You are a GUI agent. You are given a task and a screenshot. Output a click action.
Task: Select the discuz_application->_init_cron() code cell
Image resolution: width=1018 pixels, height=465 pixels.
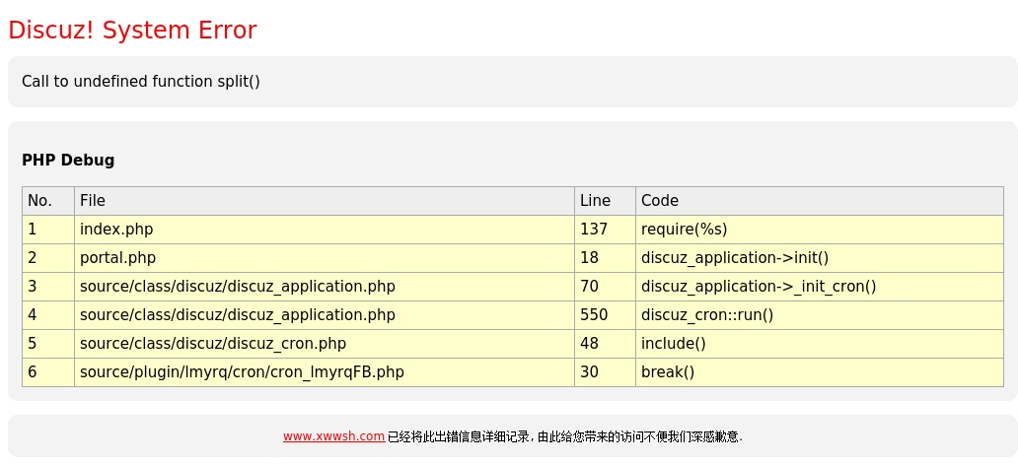click(x=820, y=287)
